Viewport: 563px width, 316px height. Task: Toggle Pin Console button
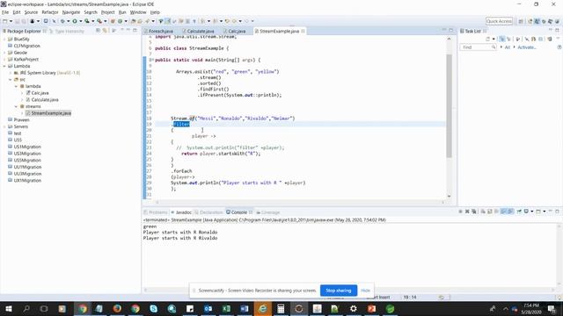coord(519,212)
